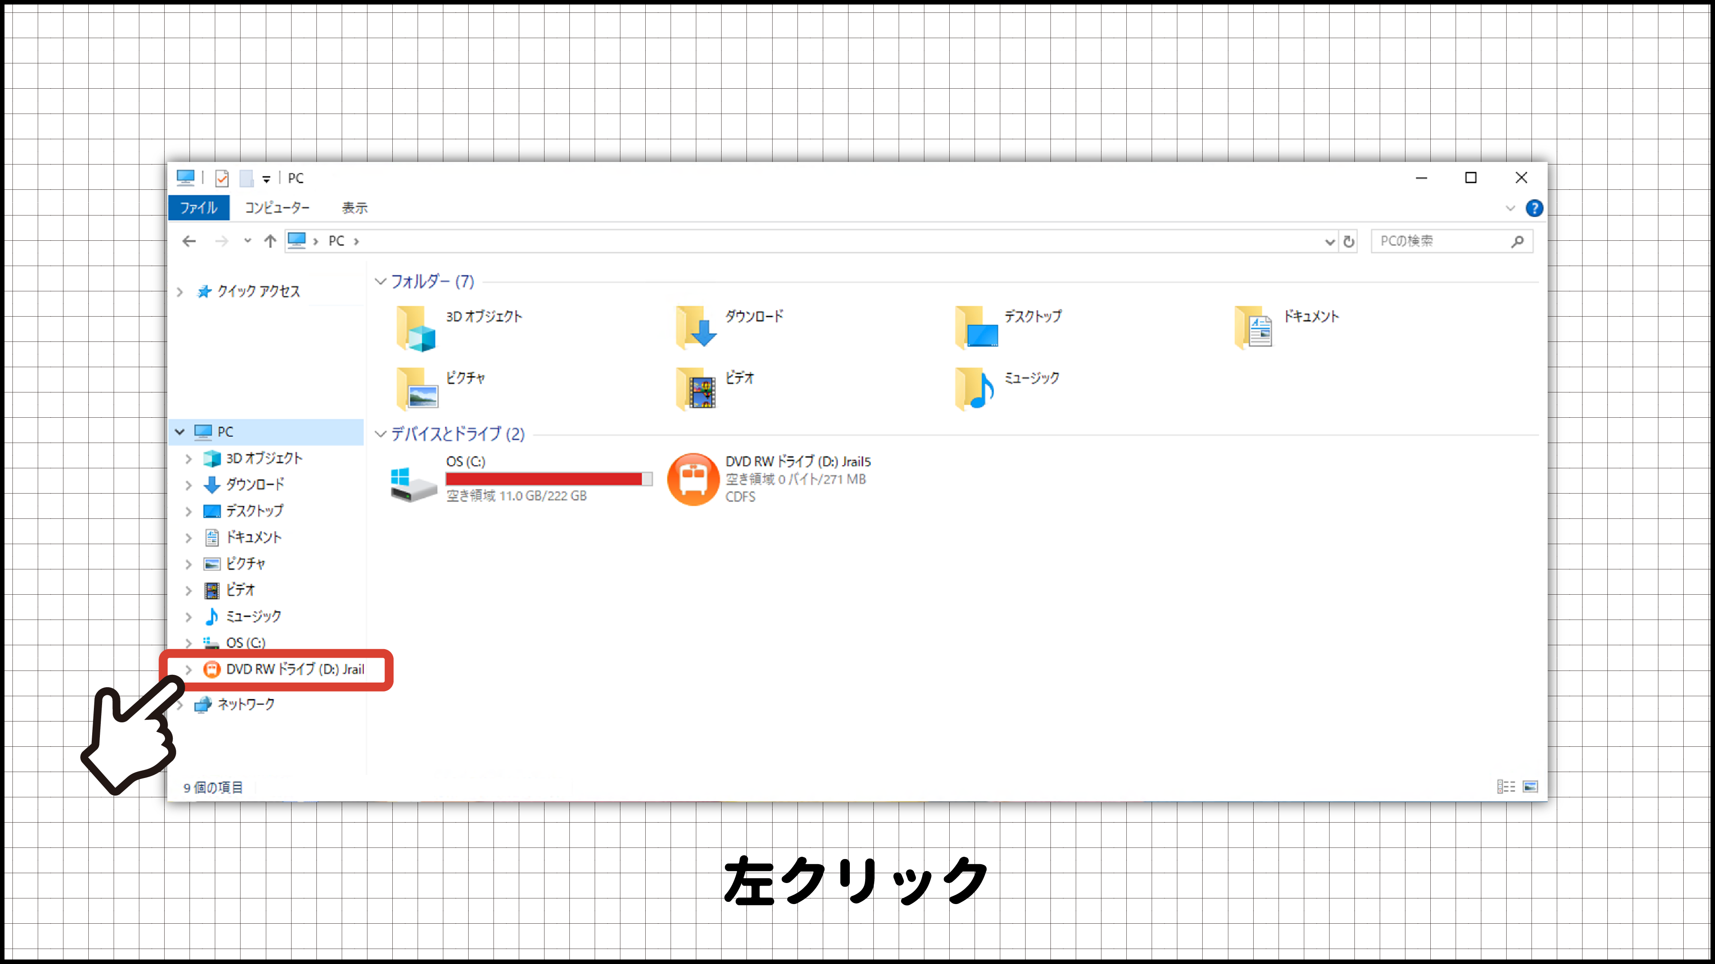The width and height of the screenshot is (1715, 964).
Task: Go up one level with up arrow
Action: (270, 241)
